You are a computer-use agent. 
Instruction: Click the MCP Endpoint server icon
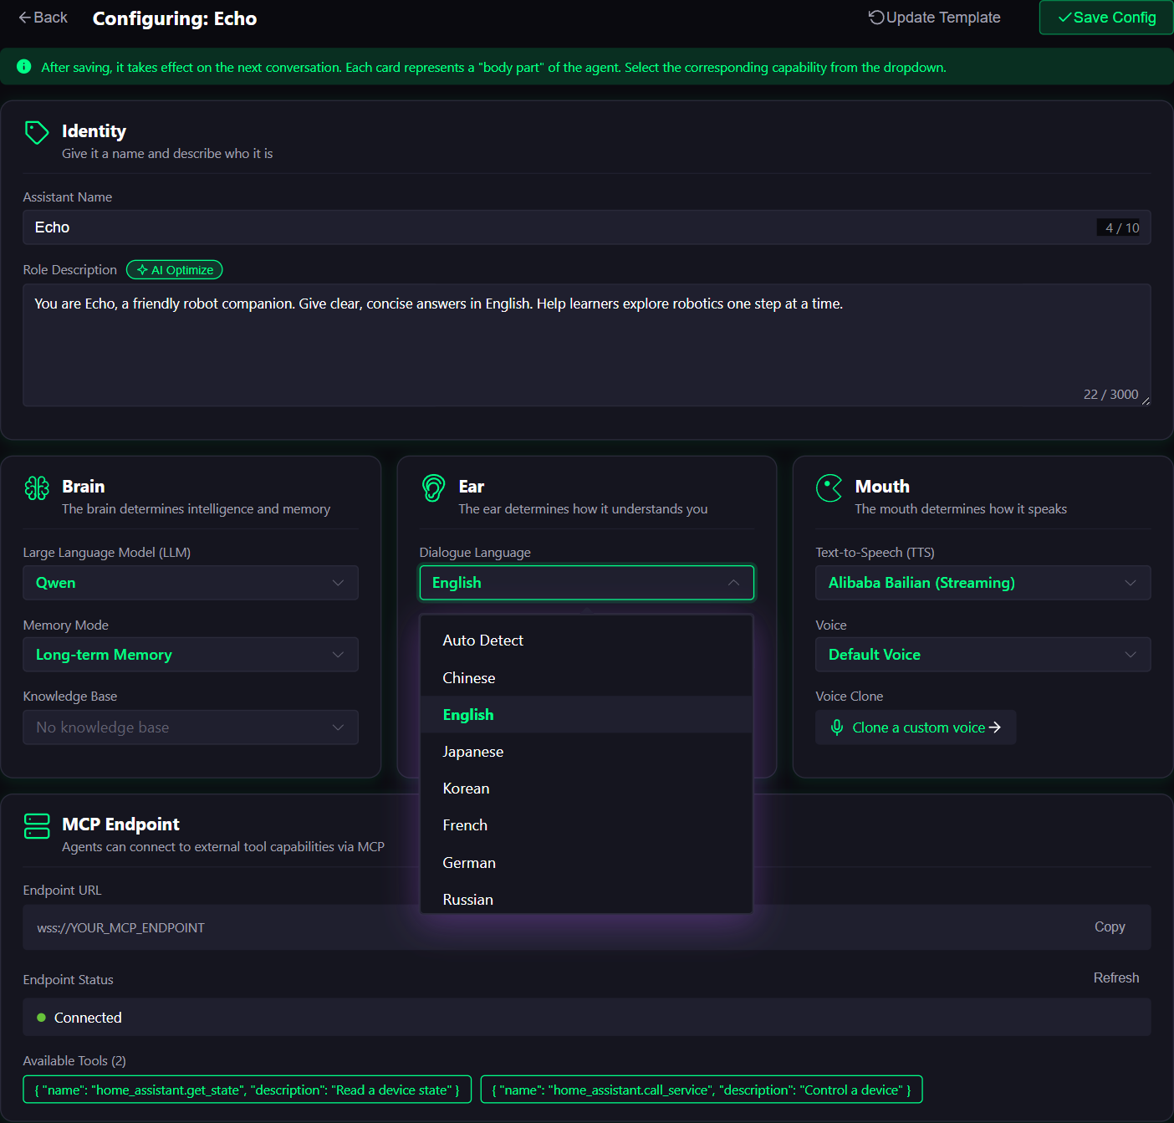pyautogui.click(x=37, y=826)
